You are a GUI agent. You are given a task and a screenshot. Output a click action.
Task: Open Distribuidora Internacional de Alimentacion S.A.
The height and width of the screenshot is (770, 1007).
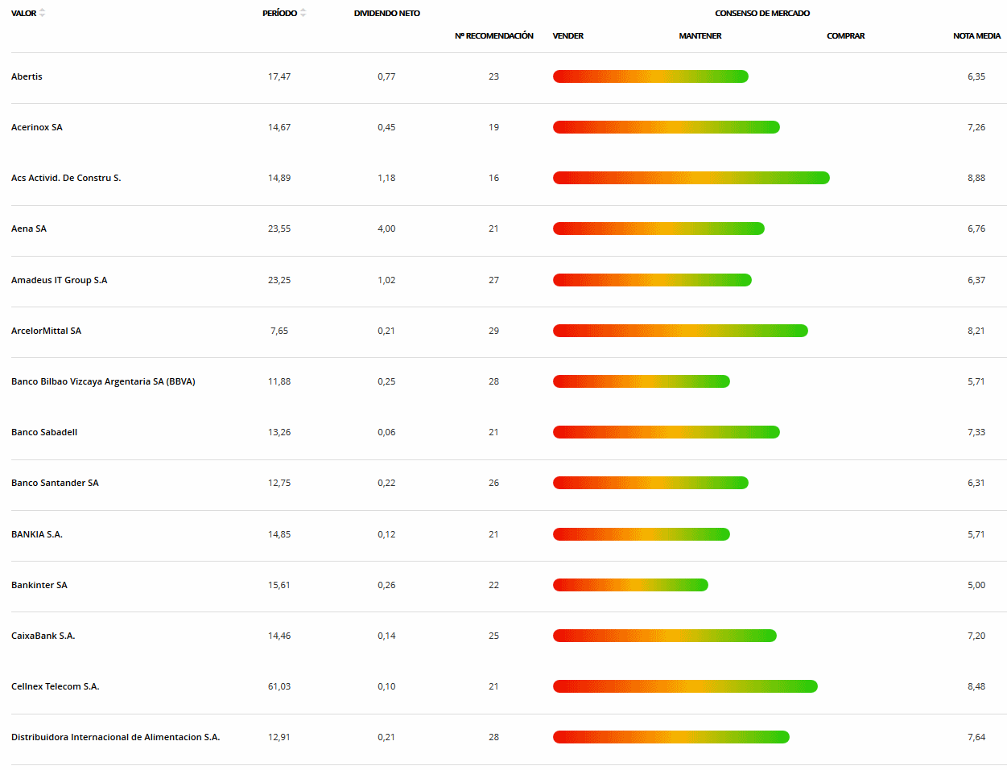(x=116, y=737)
